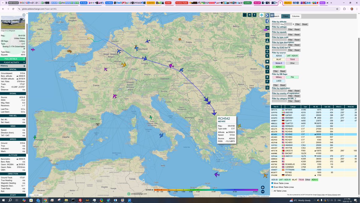Collapse sidebar using right chevron button
The image size is (360, 203).
(267, 15)
